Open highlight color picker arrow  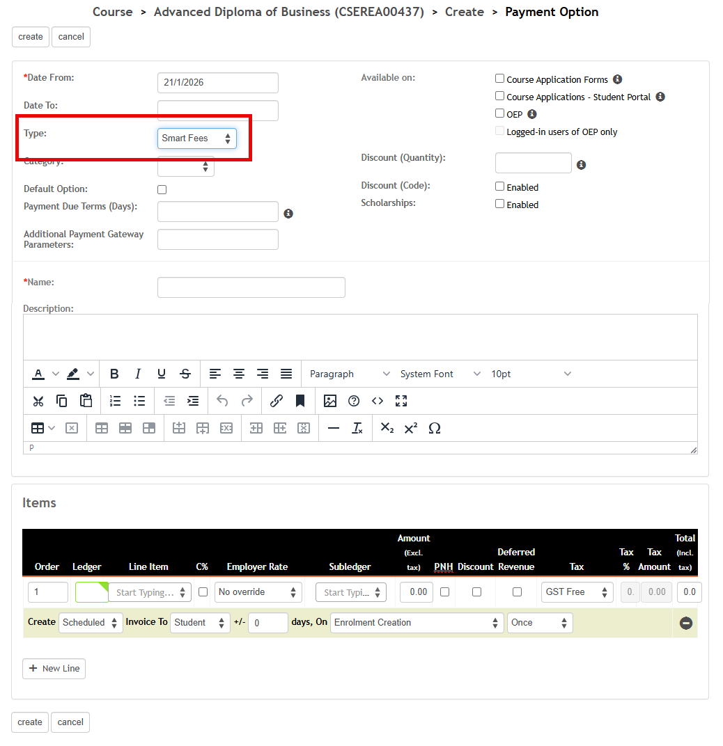[91, 374]
